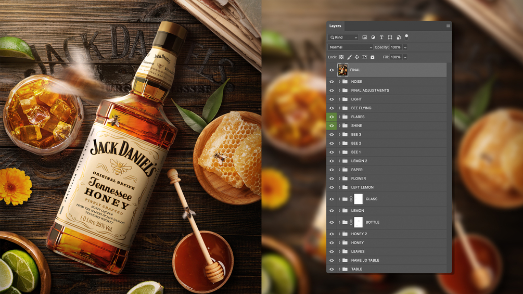
Task: Select the FINAL ADJUSTMENTS group name
Action: (370, 91)
